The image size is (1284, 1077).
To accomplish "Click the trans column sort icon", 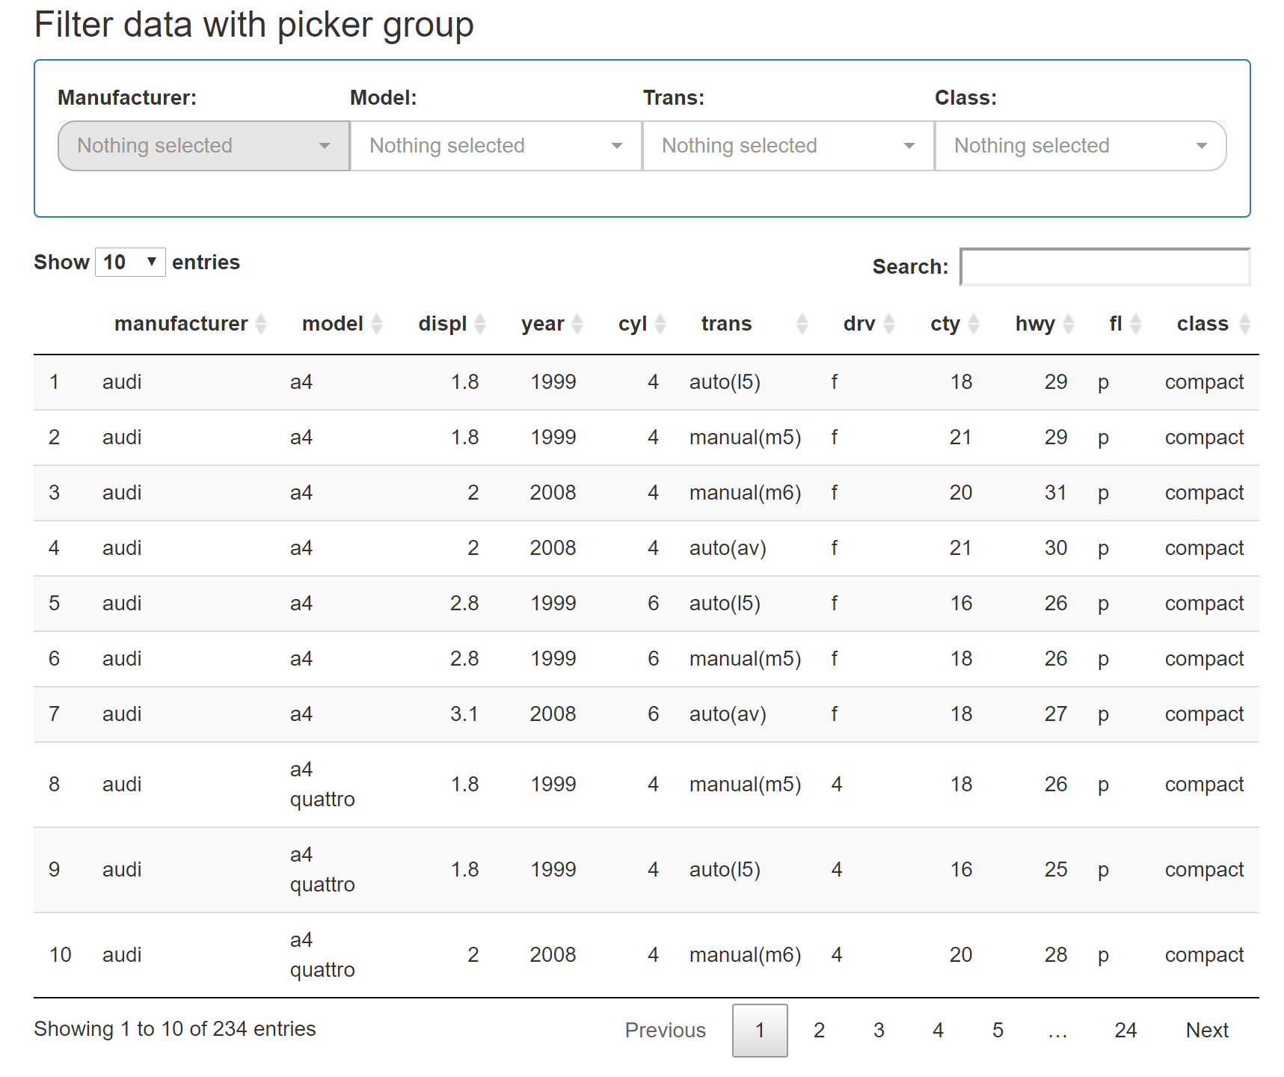I will point(802,324).
